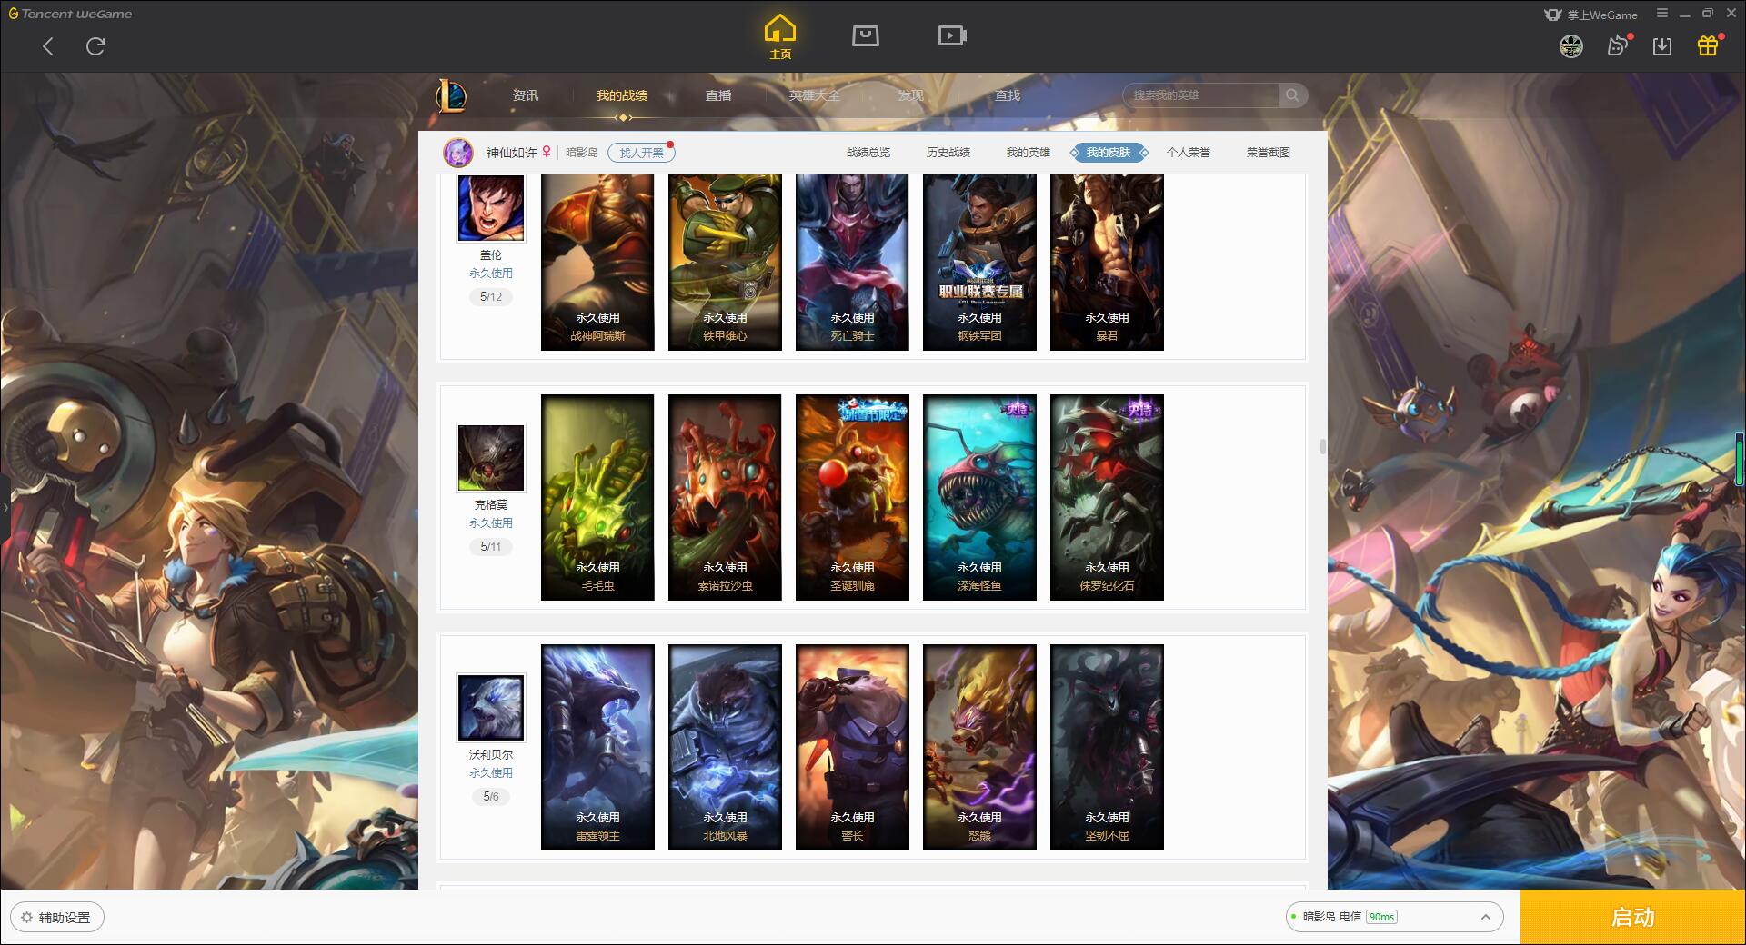Switch to 荣誉截图 sub-tab
Image resolution: width=1746 pixels, height=945 pixels.
[1269, 153]
